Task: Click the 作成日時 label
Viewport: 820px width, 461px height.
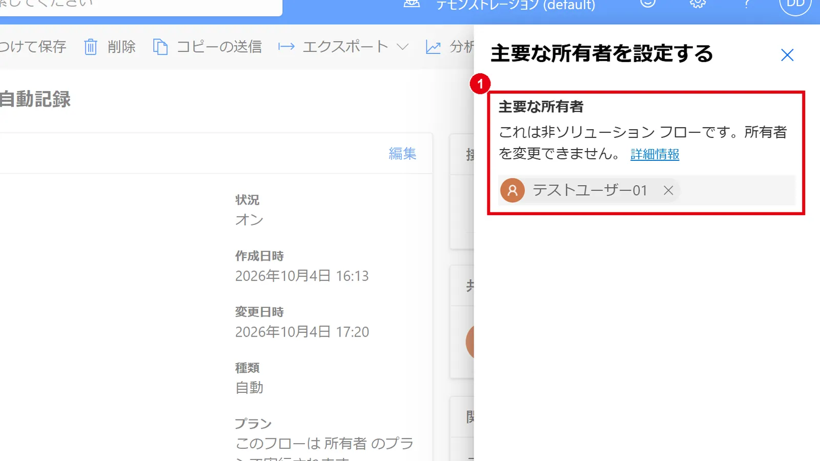Action: coord(259,256)
